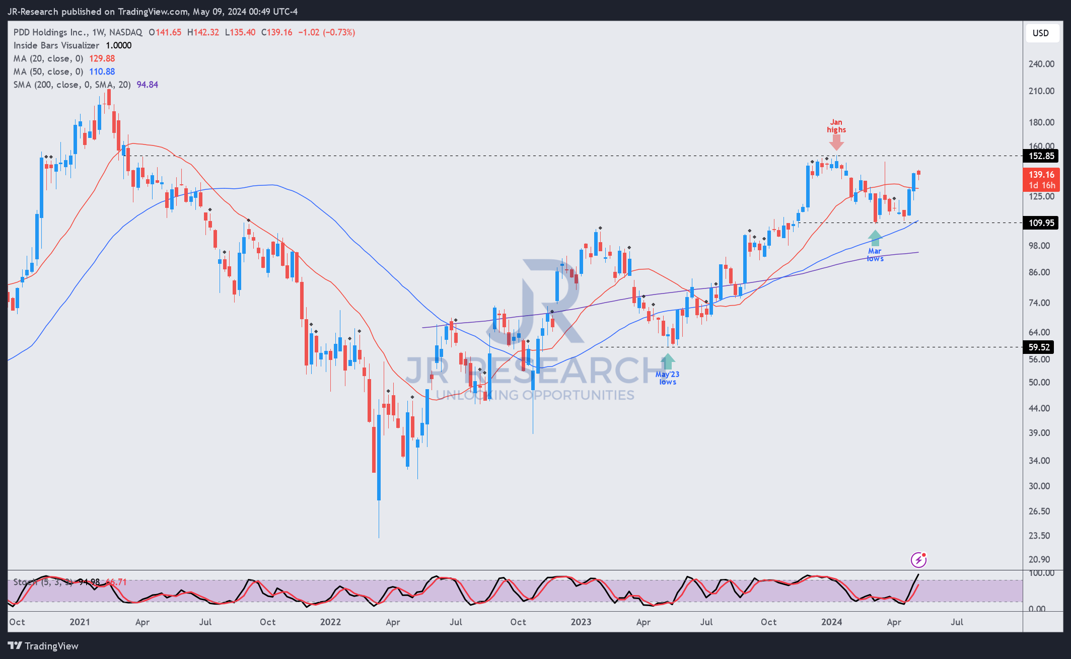1071x659 pixels.
Task: Click the Stoch 0.00 axis label
Action: pyautogui.click(x=1037, y=609)
